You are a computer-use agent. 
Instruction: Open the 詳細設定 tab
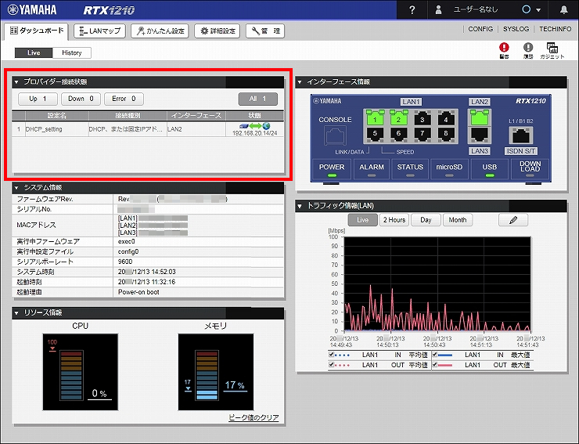pos(218,31)
